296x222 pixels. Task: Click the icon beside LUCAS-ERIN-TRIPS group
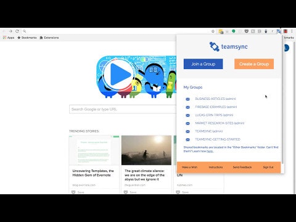187,115
